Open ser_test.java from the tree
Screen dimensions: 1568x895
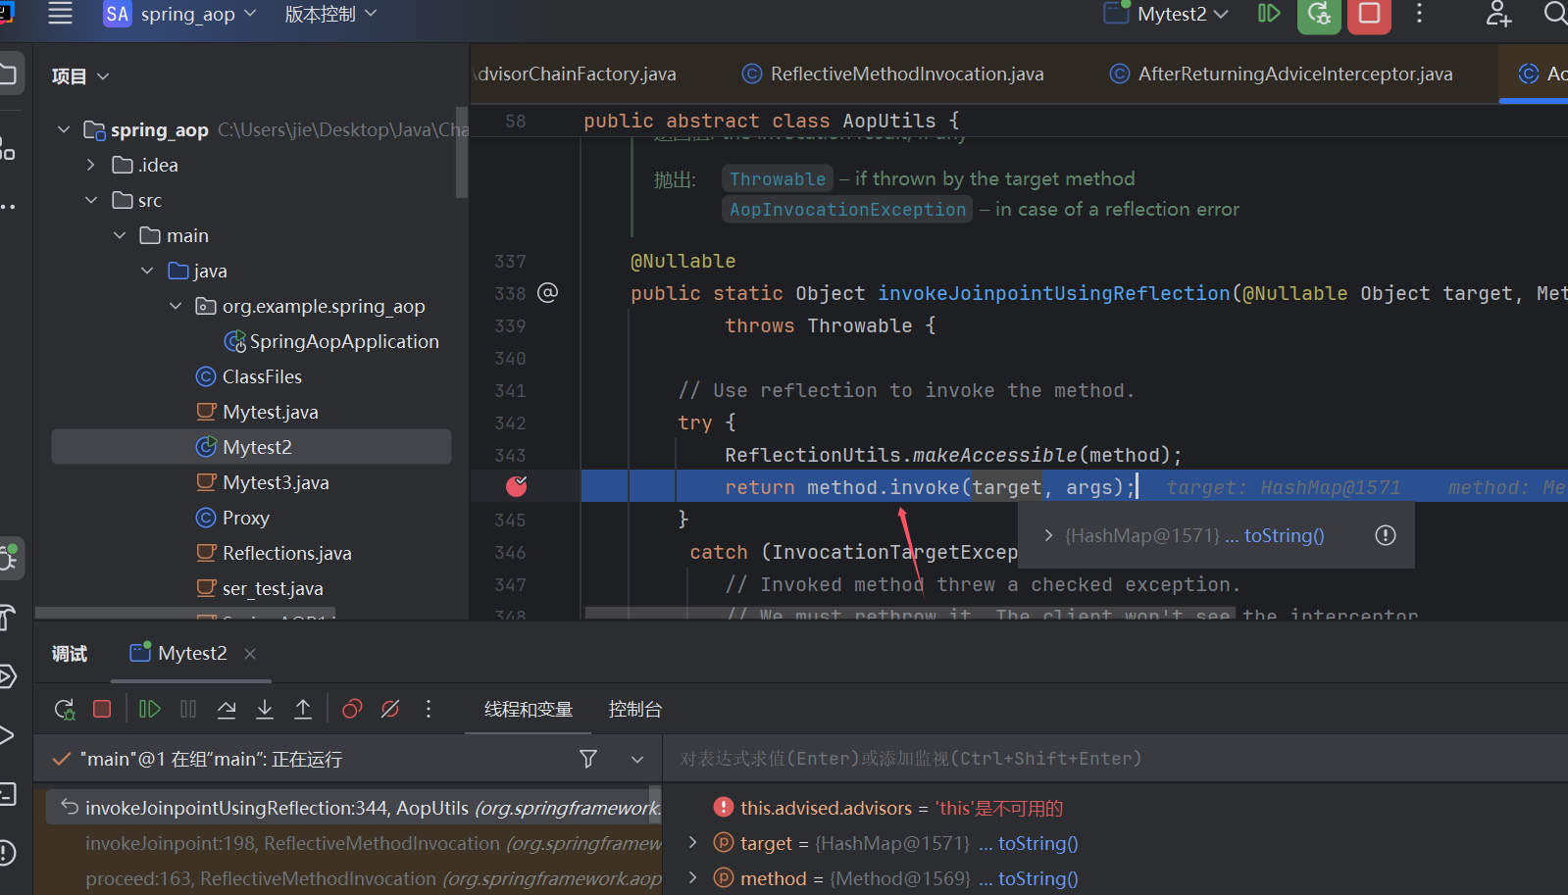point(260,588)
